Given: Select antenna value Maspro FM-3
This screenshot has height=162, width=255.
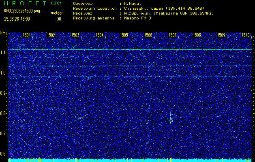Looking at the screenshot, I should click(x=137, y=18).
